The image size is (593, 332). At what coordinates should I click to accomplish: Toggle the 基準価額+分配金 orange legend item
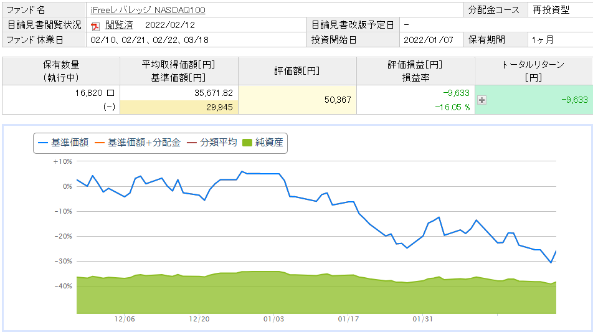click(138, 143)
